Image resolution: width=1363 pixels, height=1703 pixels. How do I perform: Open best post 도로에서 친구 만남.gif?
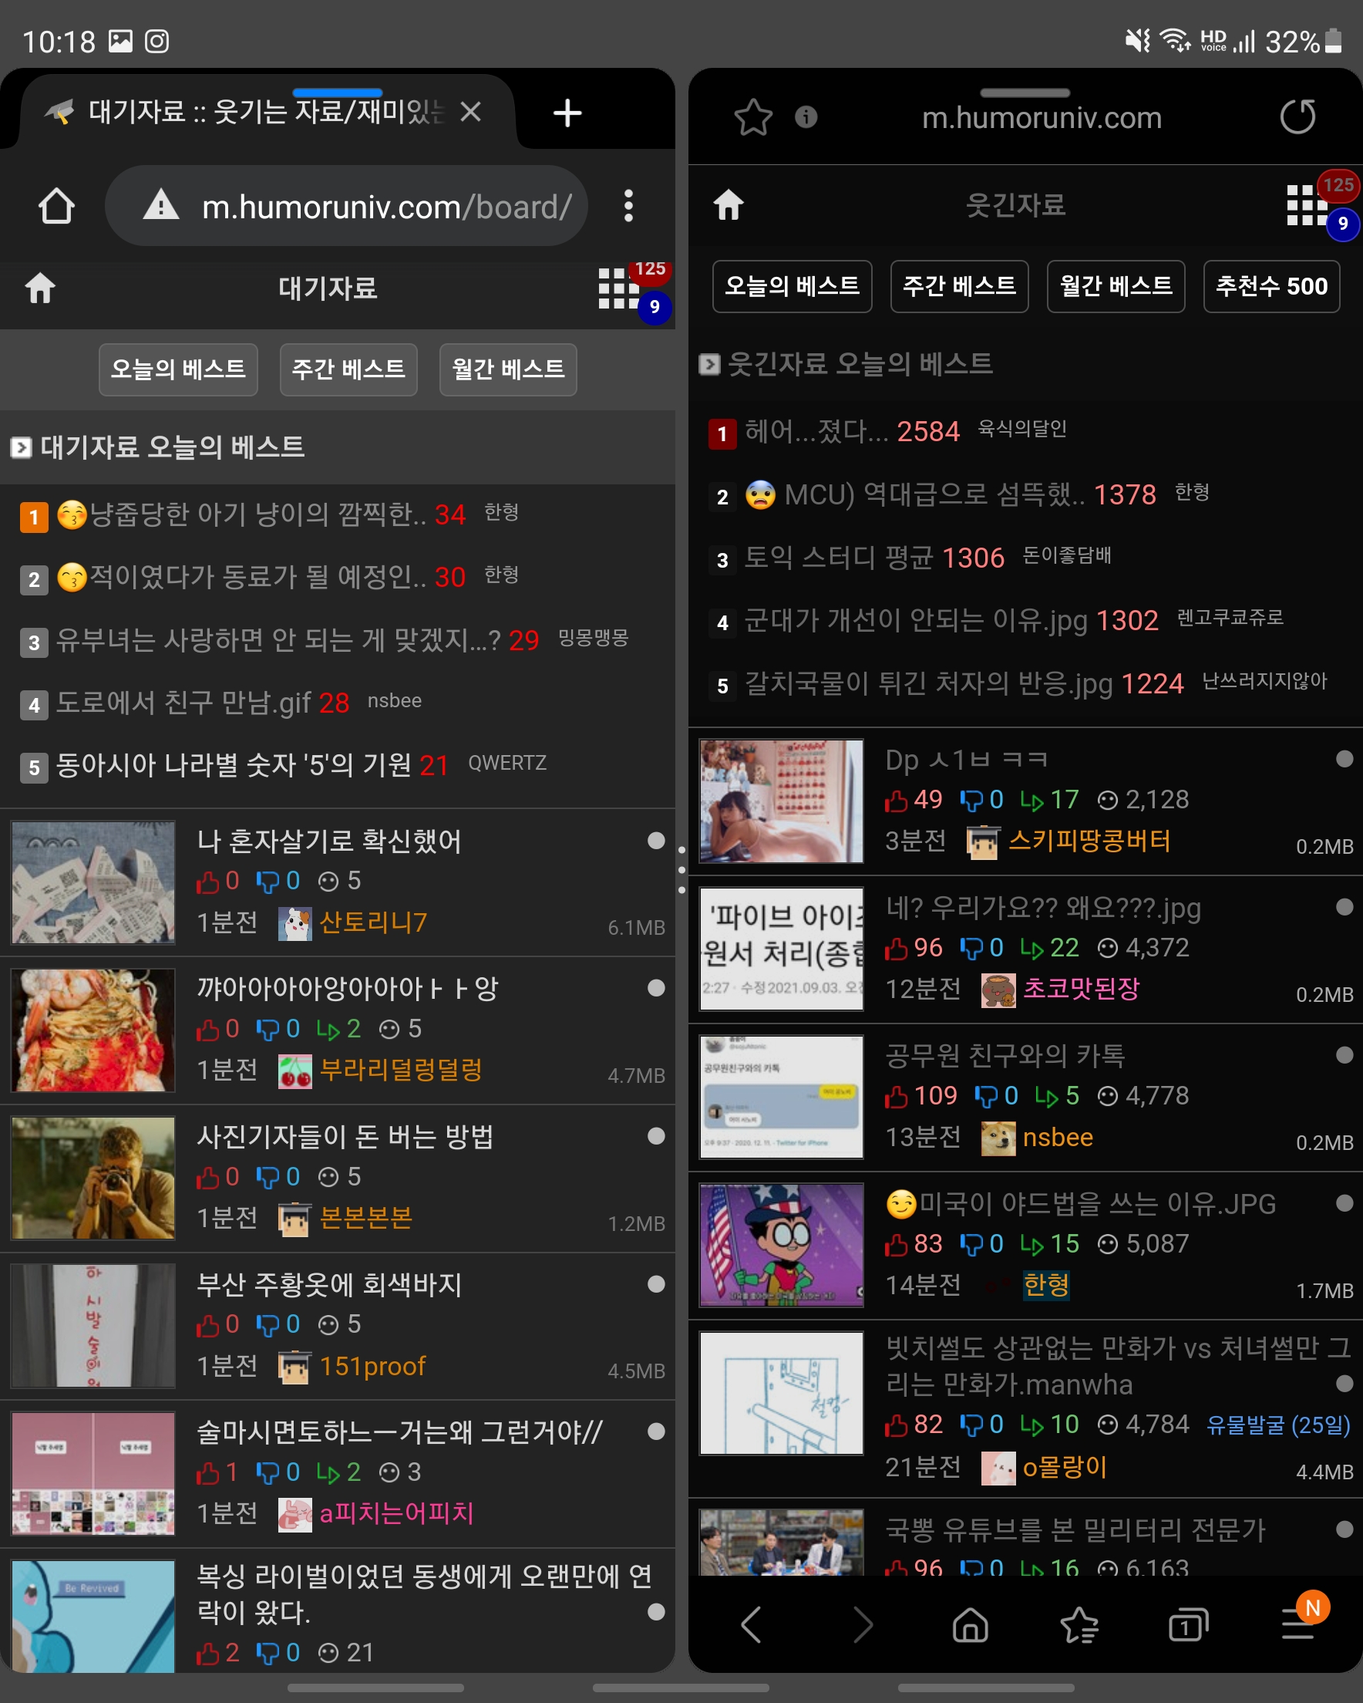183,702
